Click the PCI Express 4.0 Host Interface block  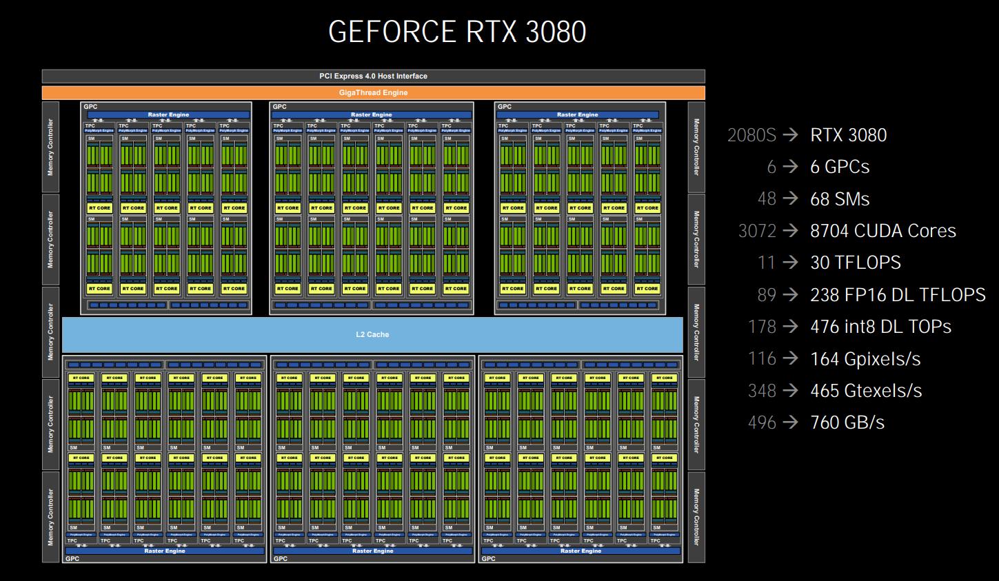click(x=374, y=76)
